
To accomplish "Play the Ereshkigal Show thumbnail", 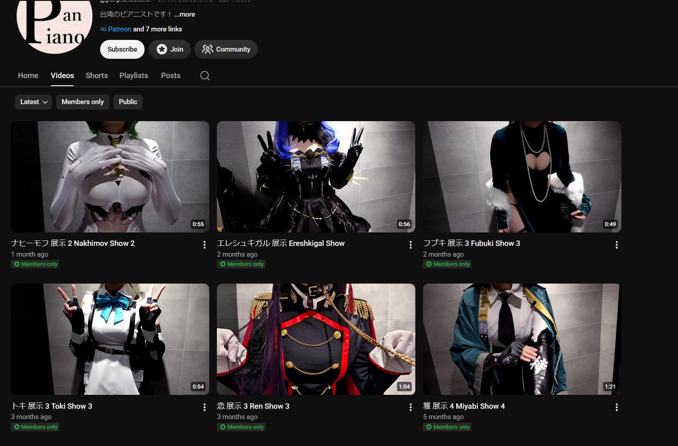I will pyautogui.click(x=316, y=177).
